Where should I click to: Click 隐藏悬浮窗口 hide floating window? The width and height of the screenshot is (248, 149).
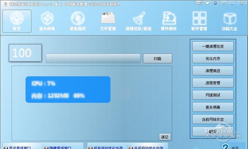(x=58, y=148)
